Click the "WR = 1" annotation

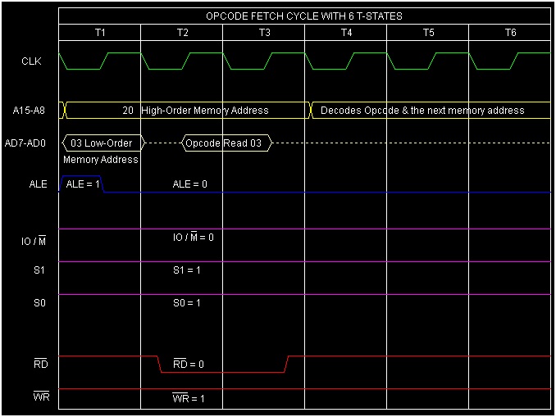pos(189,398)
